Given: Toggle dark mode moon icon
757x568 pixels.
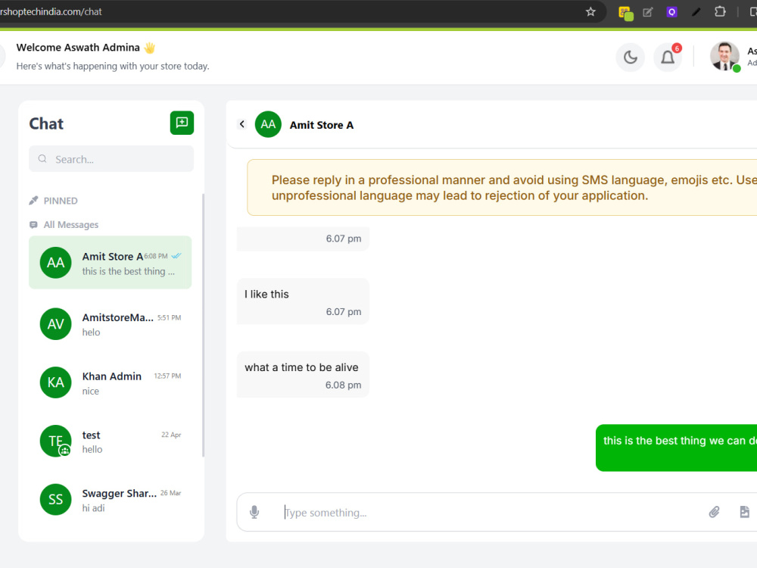Looking at the screenshot, I should pos(631,58).
